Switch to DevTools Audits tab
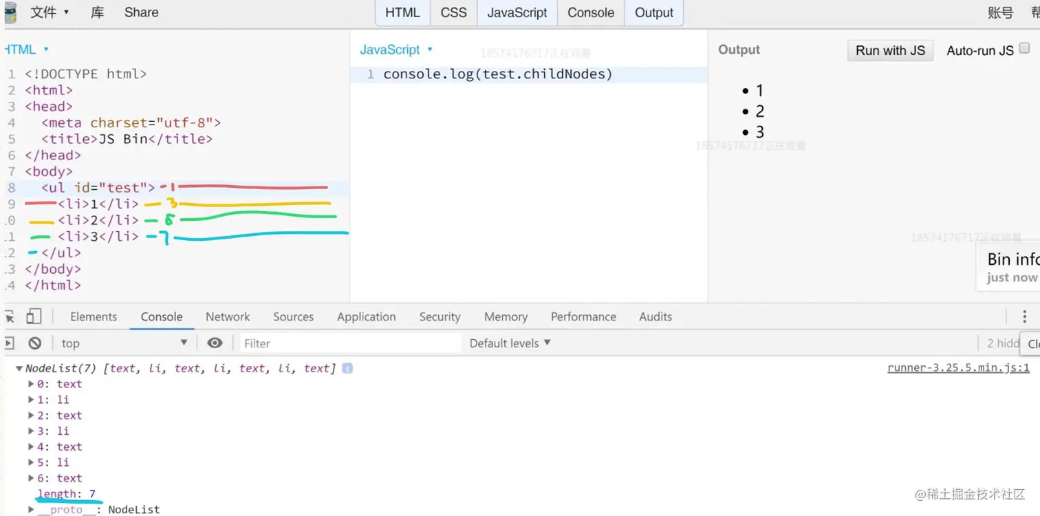The width and height of the screenshot is (1040, 516). pos(656,316)
